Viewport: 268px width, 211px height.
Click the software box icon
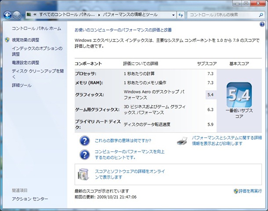pyautogui.click(x=83, y=174)
